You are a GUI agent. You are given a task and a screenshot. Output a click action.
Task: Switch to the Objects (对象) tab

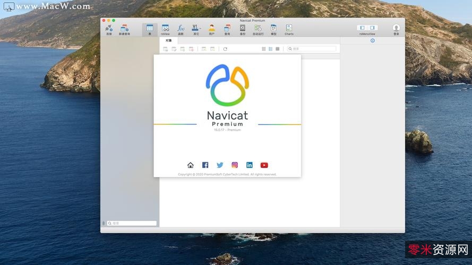coord(169,41)
